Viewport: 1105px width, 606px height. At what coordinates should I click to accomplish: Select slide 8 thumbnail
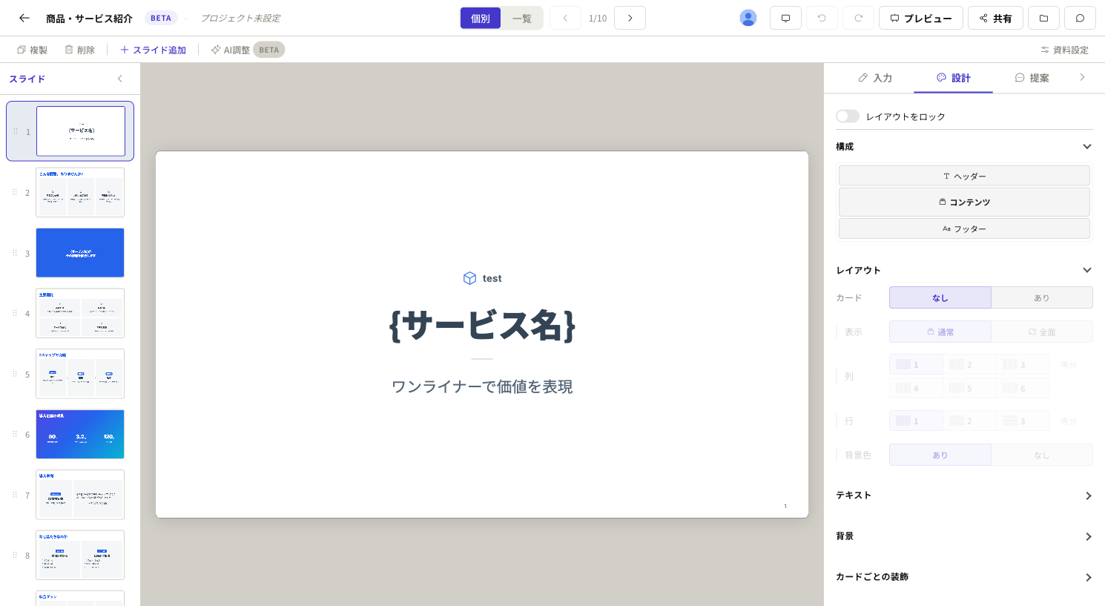(x=80, y=555)
